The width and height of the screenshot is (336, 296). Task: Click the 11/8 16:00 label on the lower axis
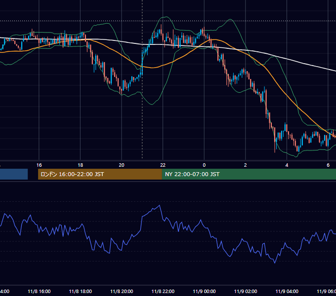click(x=39, y=292)
